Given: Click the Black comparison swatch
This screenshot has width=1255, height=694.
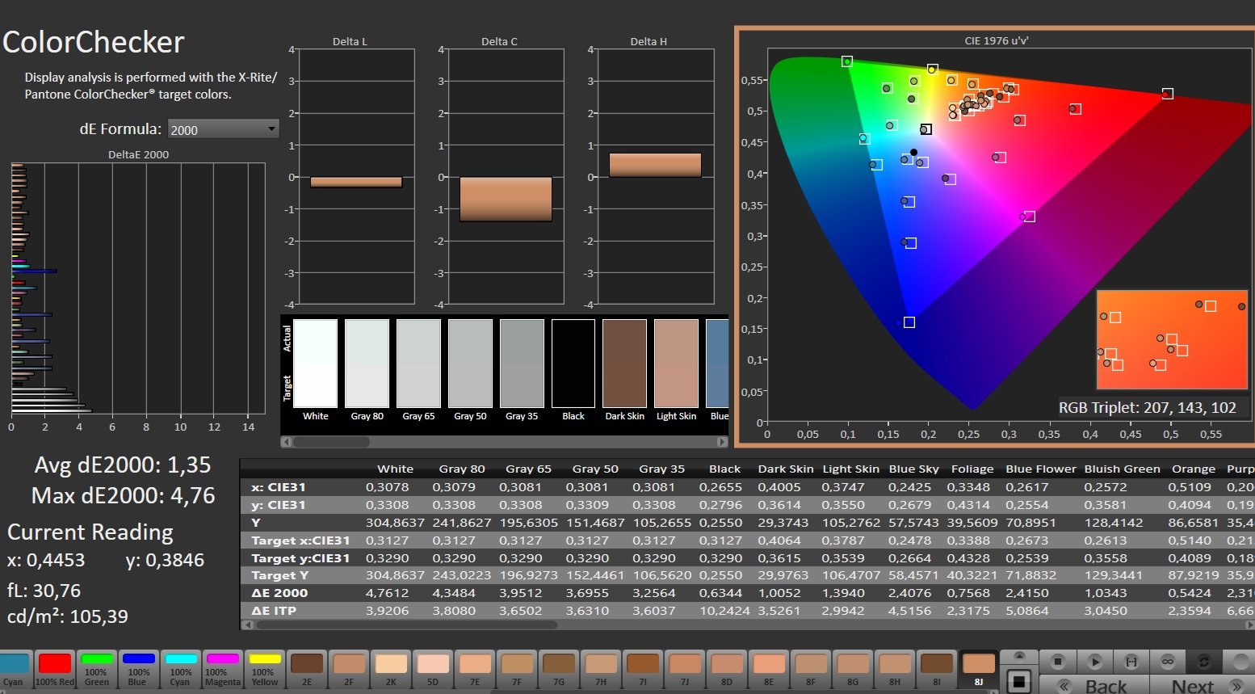Looking at the screenshot, I should [x=573, y=364].
